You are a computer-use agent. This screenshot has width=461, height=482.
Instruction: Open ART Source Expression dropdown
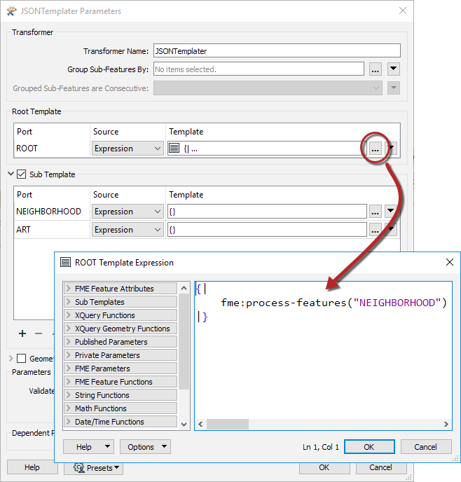128,230
